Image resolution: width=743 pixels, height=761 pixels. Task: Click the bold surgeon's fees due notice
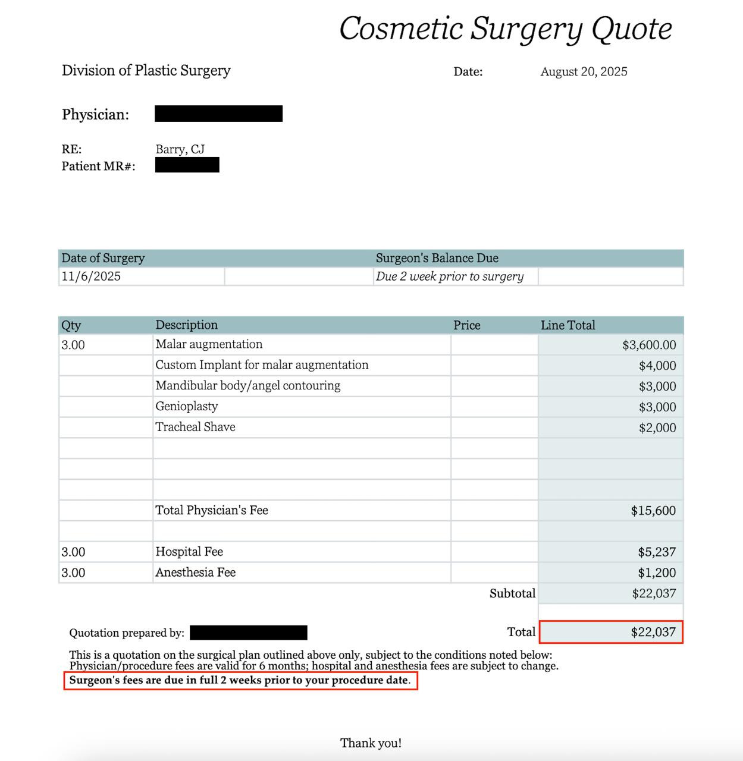coord(240,681)
